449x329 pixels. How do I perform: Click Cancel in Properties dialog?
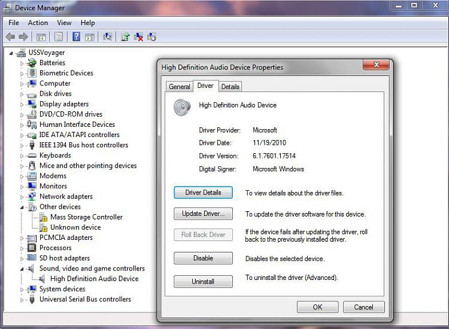(x=363, y=307)
